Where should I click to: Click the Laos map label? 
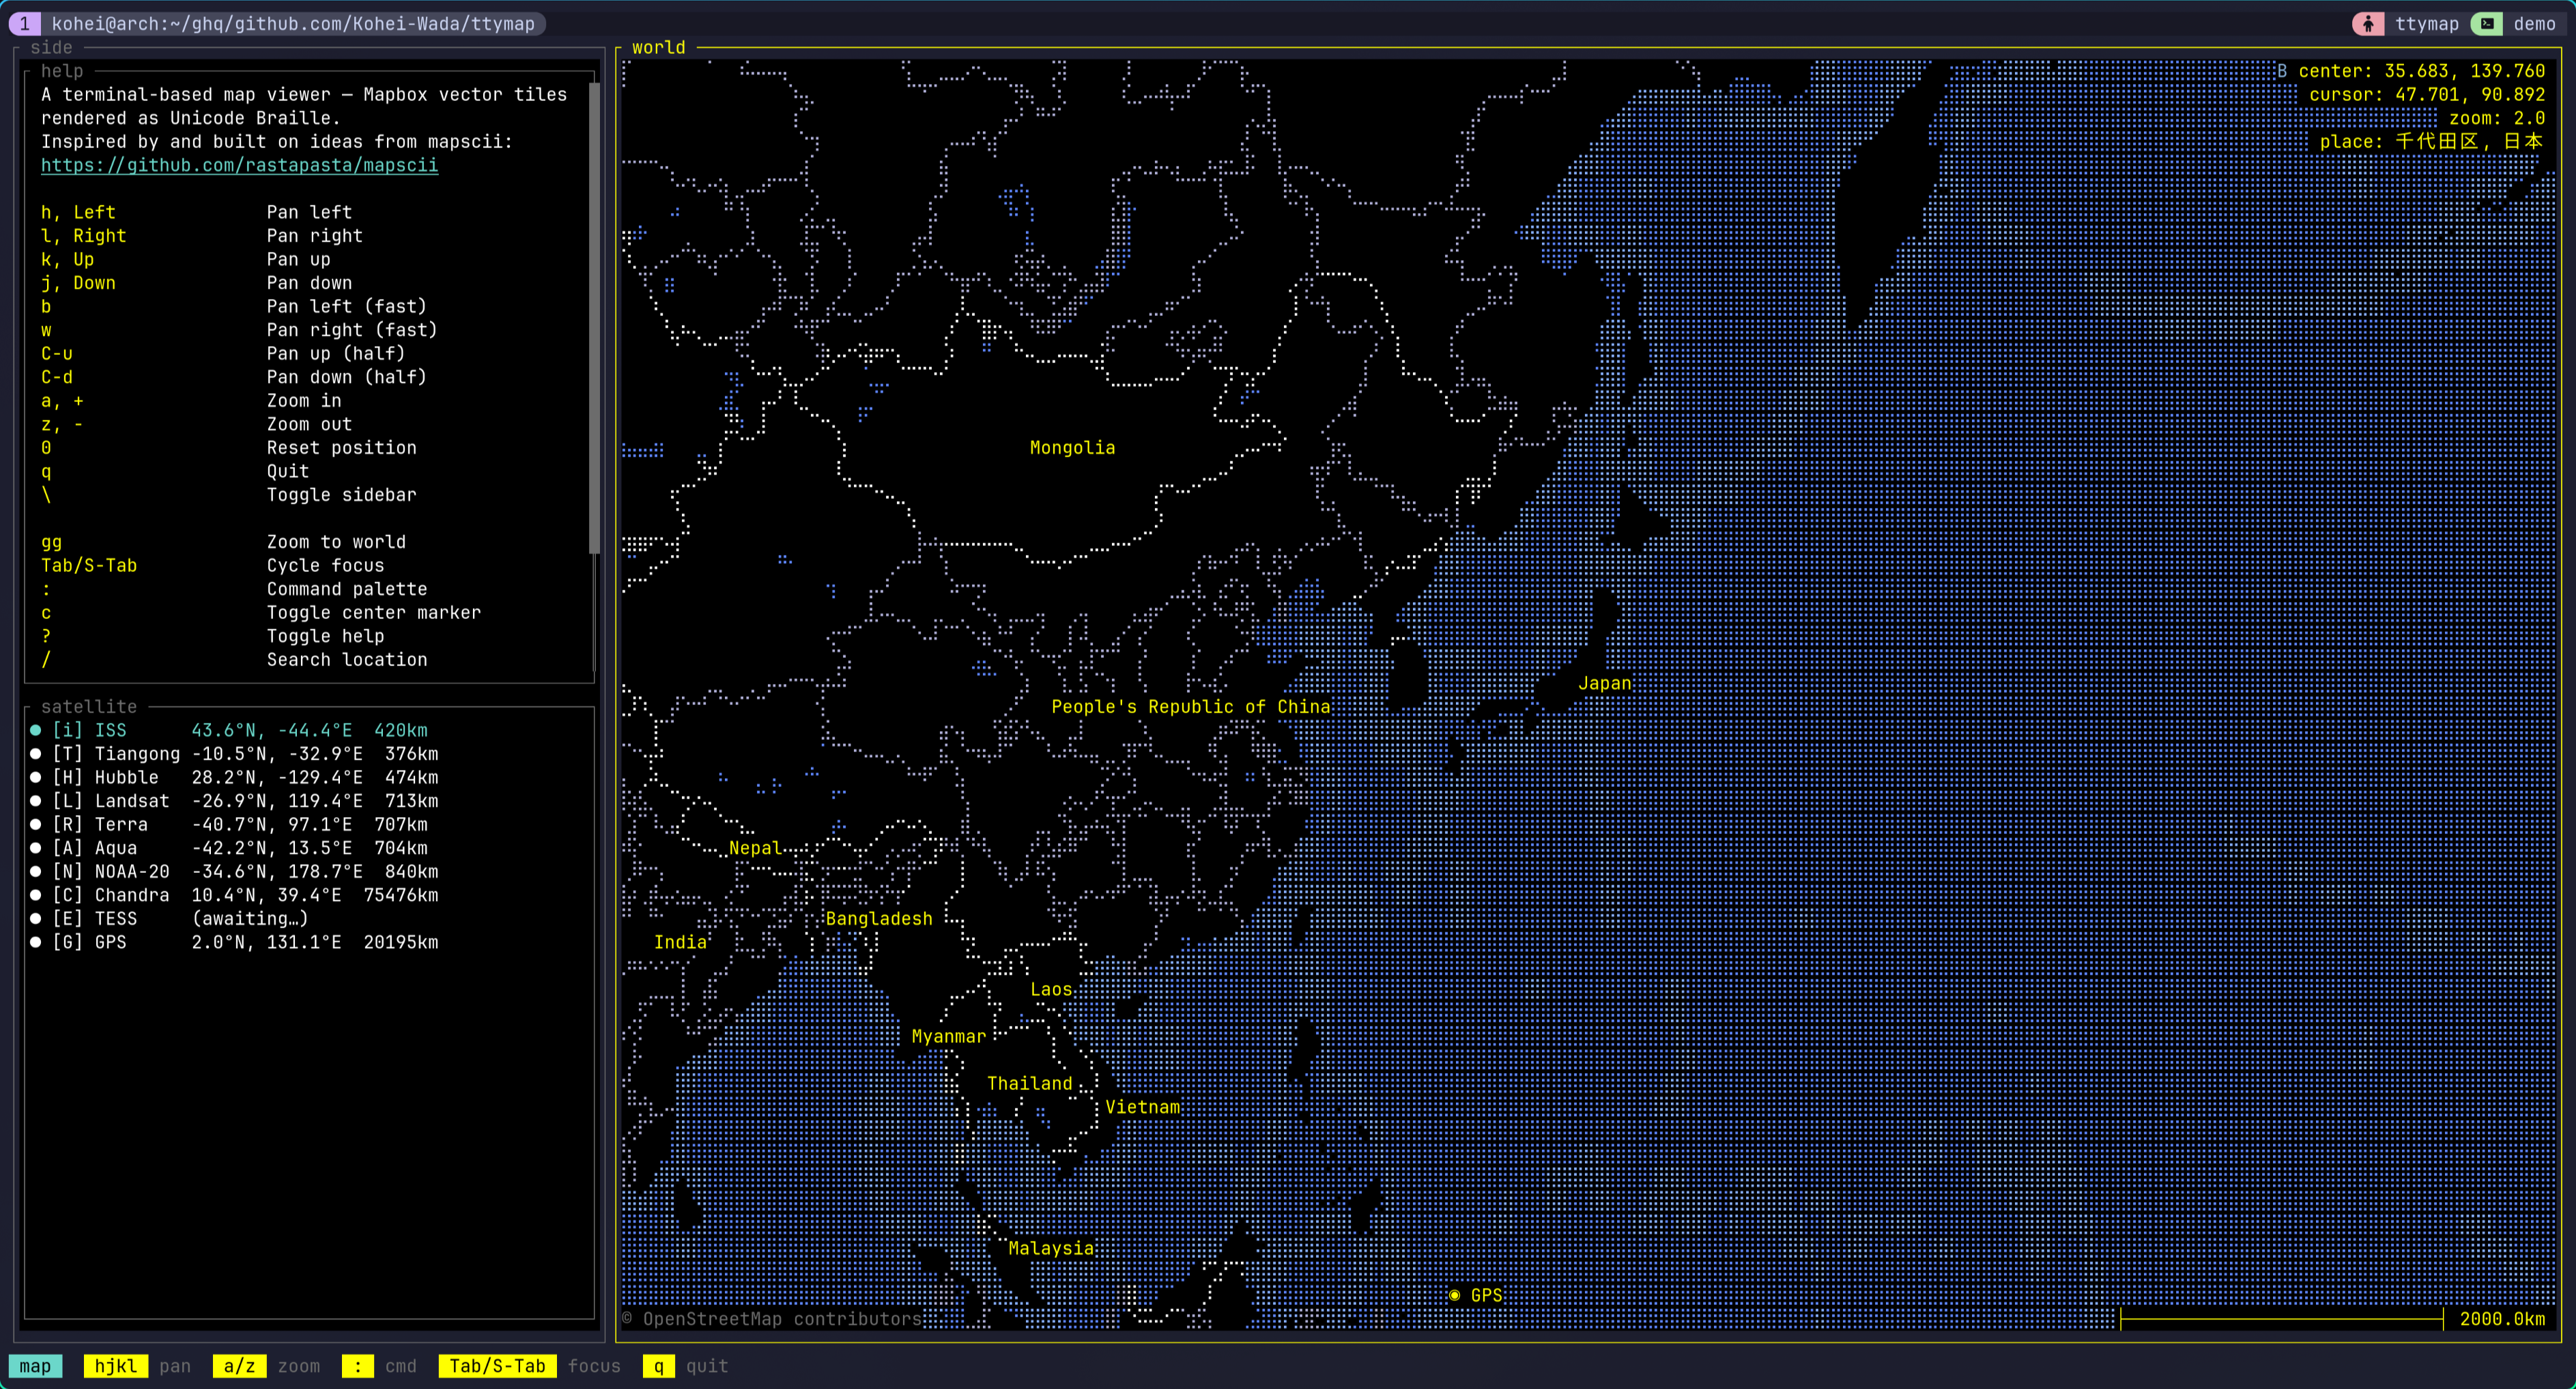[1051, 989]
